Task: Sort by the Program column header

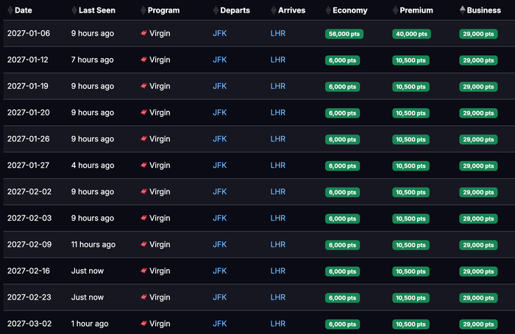Action: (x=160, y=10)
